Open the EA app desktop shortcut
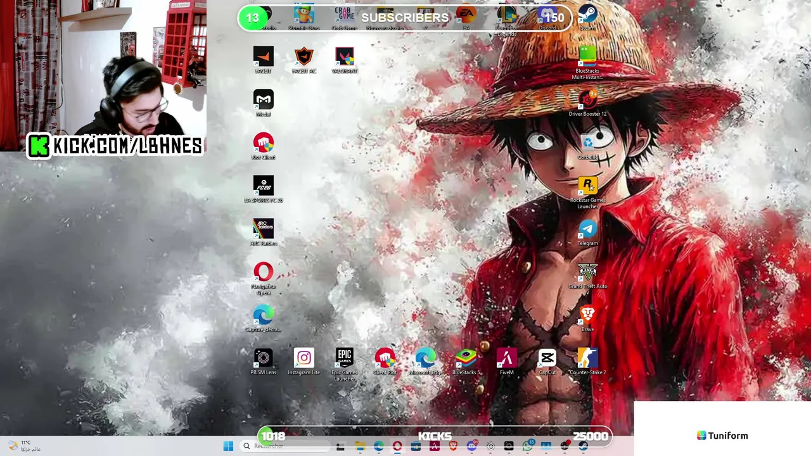Image resolution: width=811 pixels, height=456 pixels. click(466, 18)
